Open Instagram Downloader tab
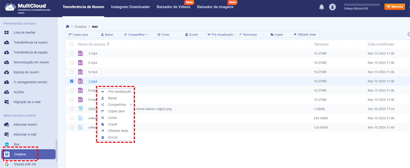The height and width of the screenshot is (168, 410). pos(131,7)
